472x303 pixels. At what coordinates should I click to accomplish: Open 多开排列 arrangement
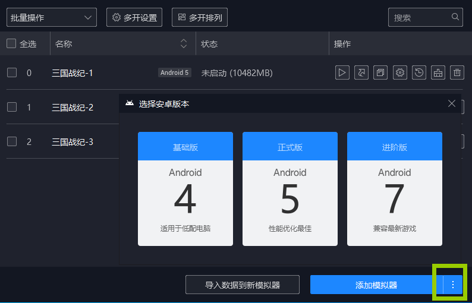pos(200,17)
